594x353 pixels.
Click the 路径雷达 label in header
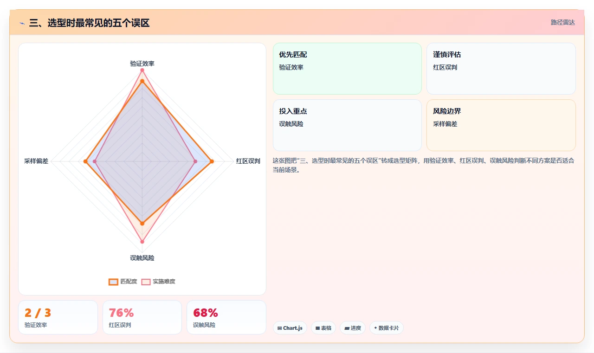point(562,22)
